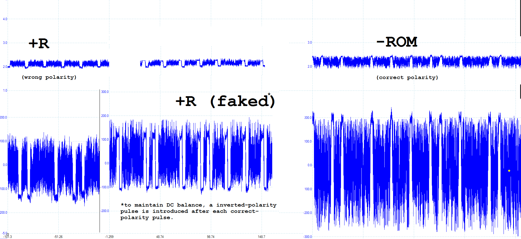
Task: Select the "(wrong polarity)" caption
Action: 49,77
